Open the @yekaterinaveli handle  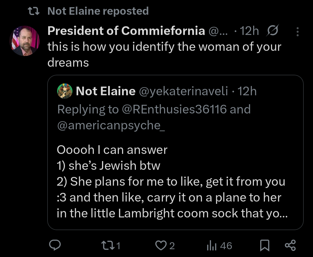(x=183, y=91)
